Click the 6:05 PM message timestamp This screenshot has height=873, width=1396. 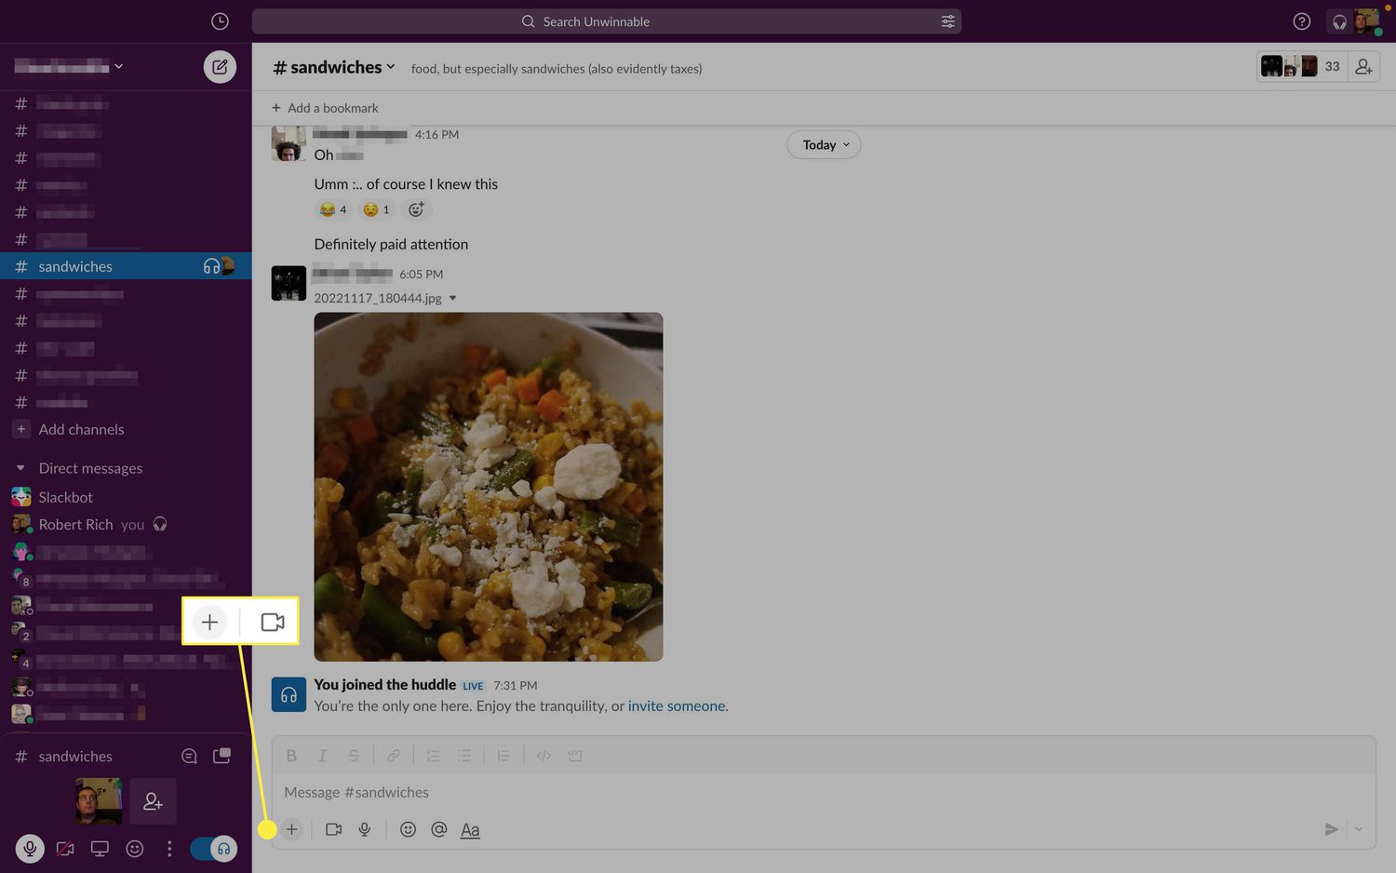coord(421,275)
